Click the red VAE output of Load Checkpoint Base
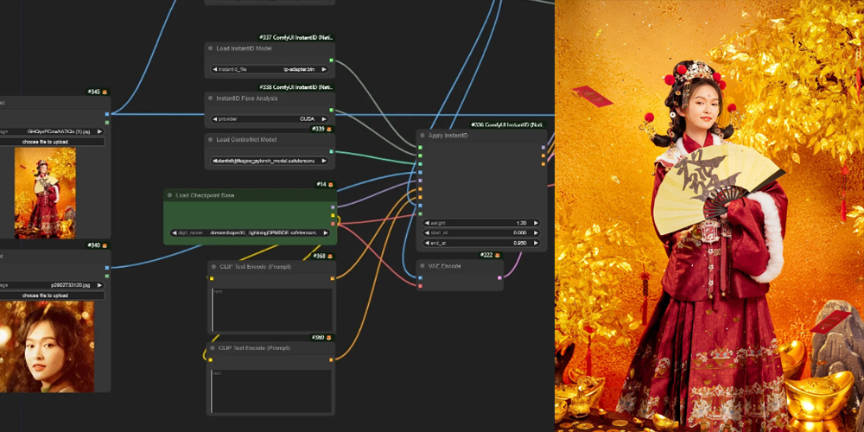 (333, 224)
